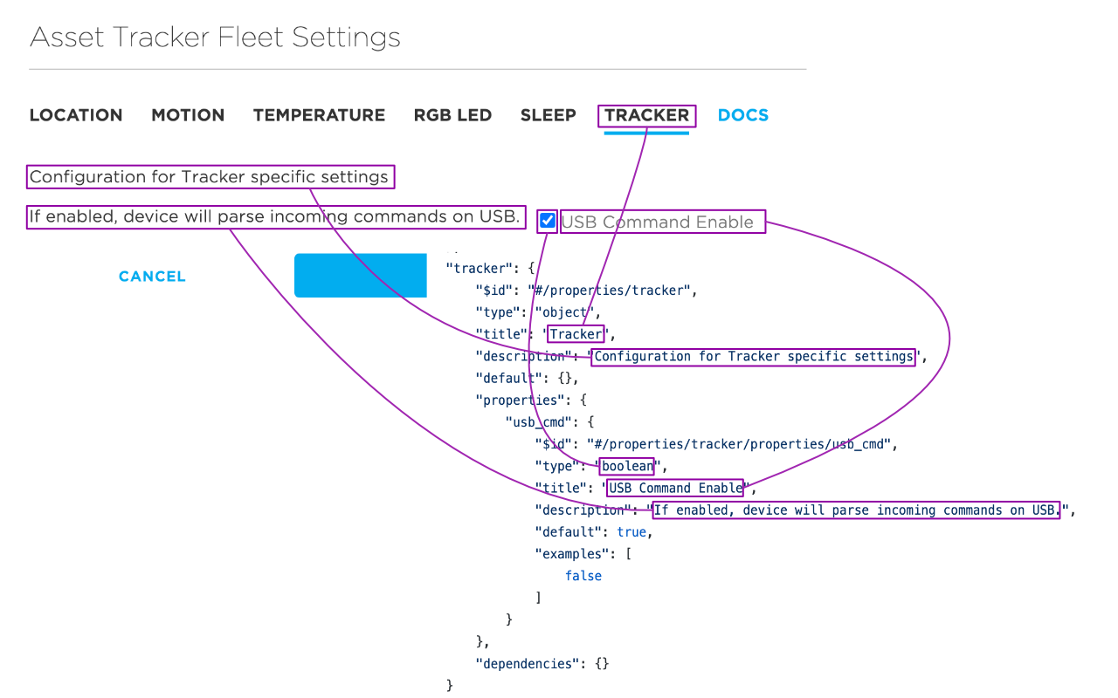
Task: Click the JSON line "properties": {
Action: click(531, 400)
